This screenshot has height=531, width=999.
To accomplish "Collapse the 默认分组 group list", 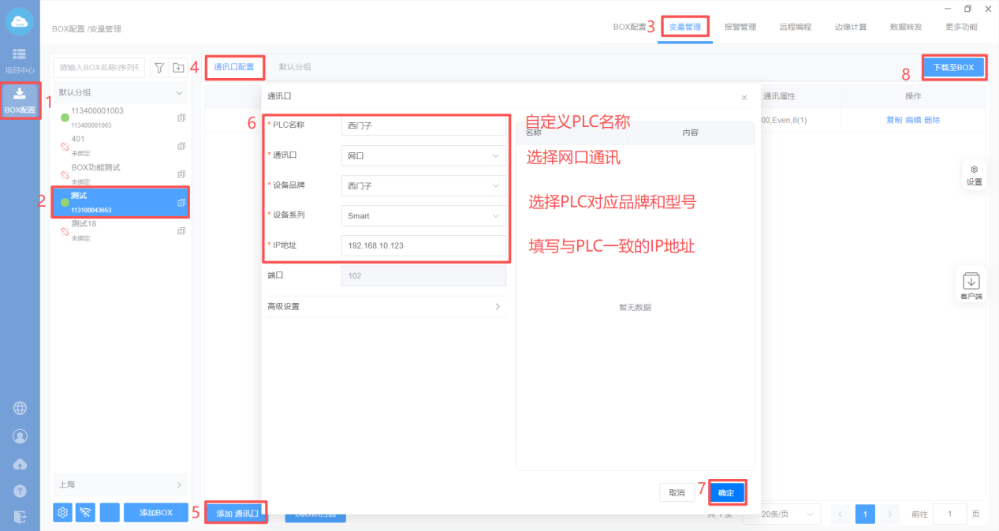I will 179,93.
